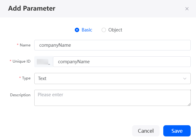Save the new parameter
The width and height of the screenshot is (196, 138).
(177, 131)
